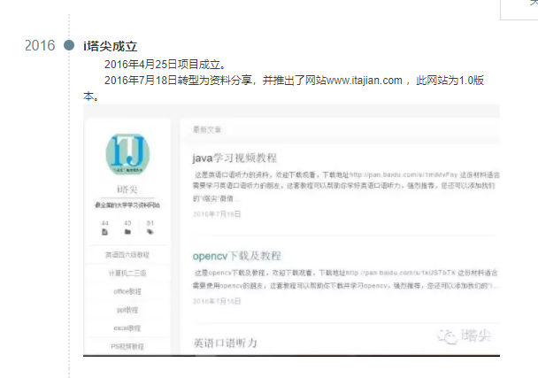Click the 2016 timeline dot marker
Screen dimensions: 538x378
click(70, 46)
